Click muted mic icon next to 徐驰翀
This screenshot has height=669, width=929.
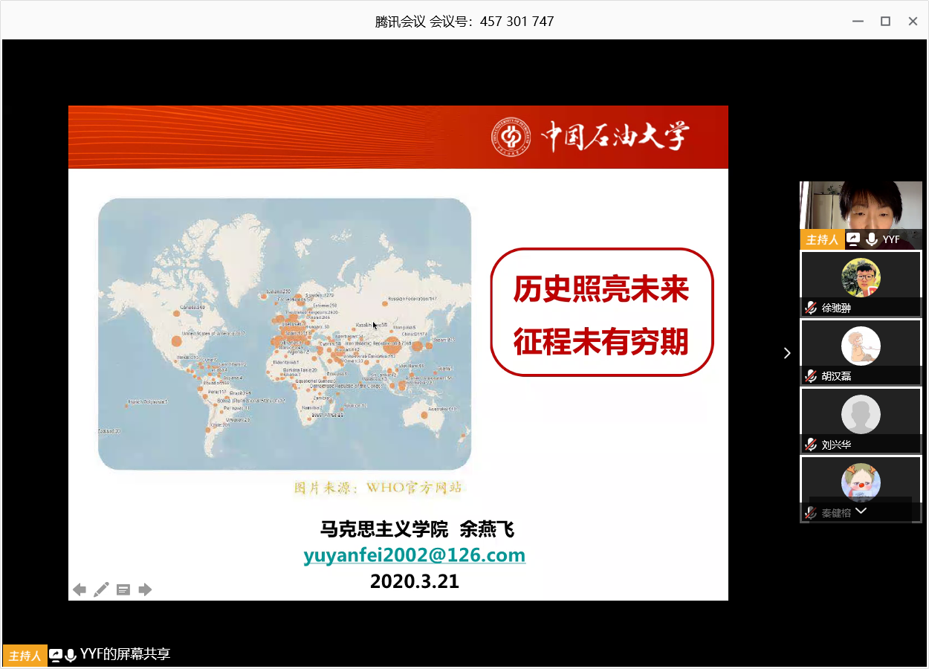click(x=811, y=308)
